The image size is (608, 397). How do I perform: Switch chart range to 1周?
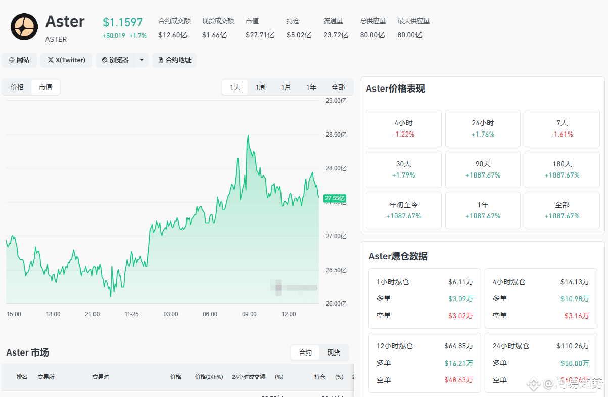click(260, 87)
